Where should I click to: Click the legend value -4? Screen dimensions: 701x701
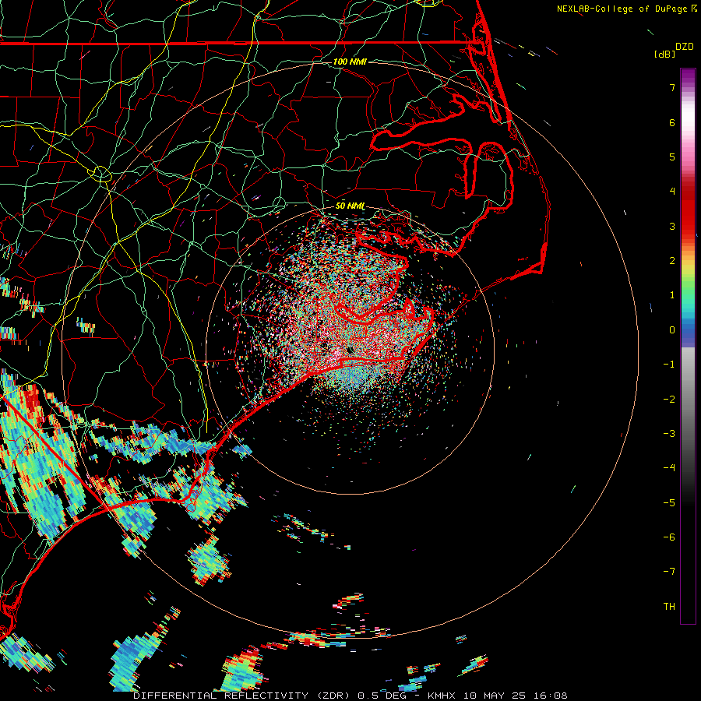point(669,468)
